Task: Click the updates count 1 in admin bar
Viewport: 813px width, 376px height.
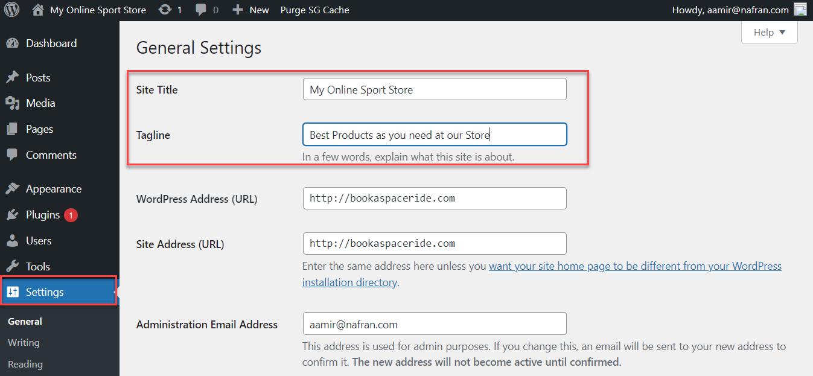Action: [179, 10]
